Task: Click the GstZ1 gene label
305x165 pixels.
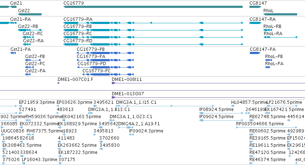Action: (16, 3)
